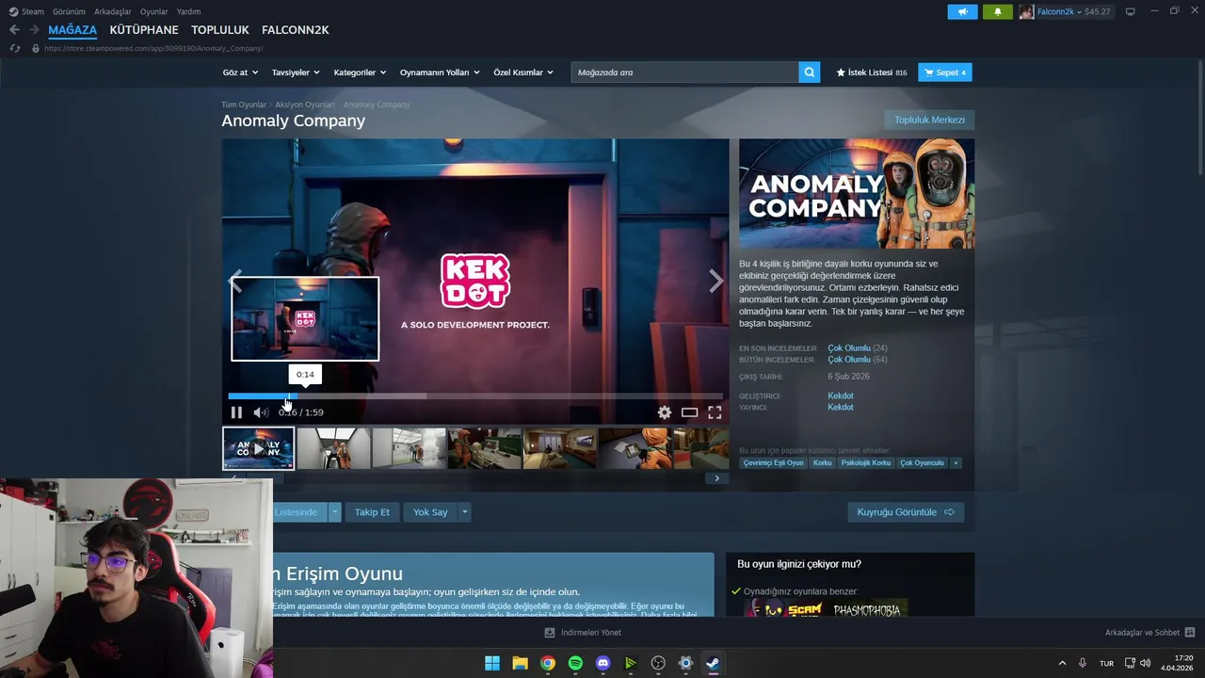Open the Kekdot developer link
1205x678 pixels.
(x=841, y=396)
